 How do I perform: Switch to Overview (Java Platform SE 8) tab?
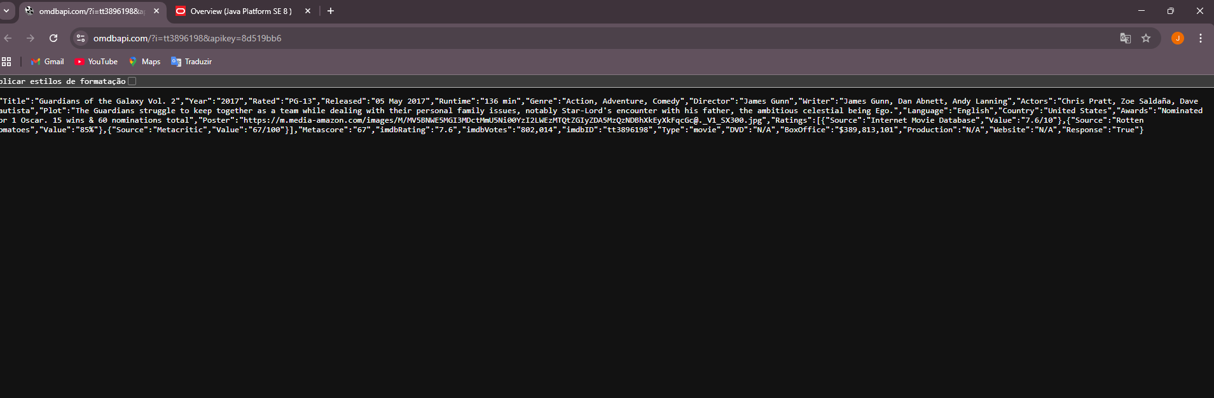[x=241, y=11]
